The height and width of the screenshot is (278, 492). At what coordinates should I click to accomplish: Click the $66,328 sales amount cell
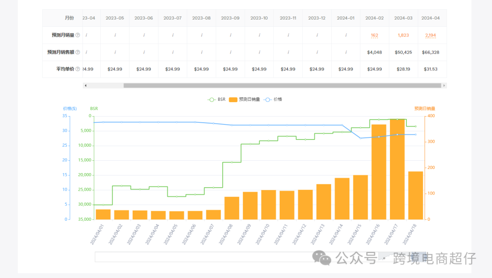[x=430, y=52]
